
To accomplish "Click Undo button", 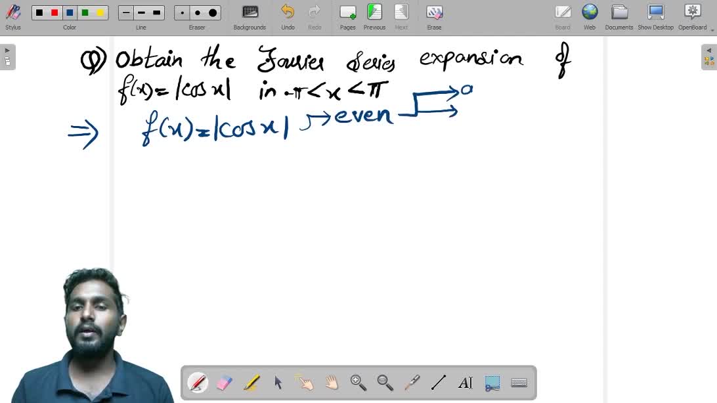I will (288, 16).
